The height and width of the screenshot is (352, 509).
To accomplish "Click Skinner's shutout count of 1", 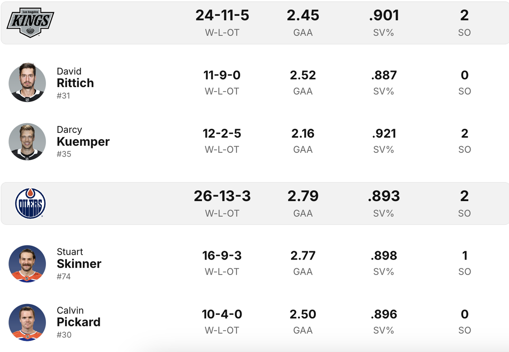I will pos(465,256).
